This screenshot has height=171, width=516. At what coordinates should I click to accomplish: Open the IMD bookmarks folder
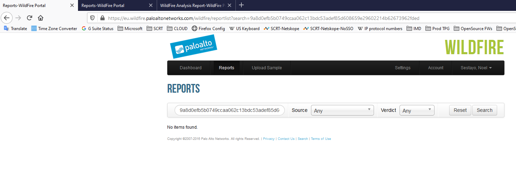coord(414,29)
